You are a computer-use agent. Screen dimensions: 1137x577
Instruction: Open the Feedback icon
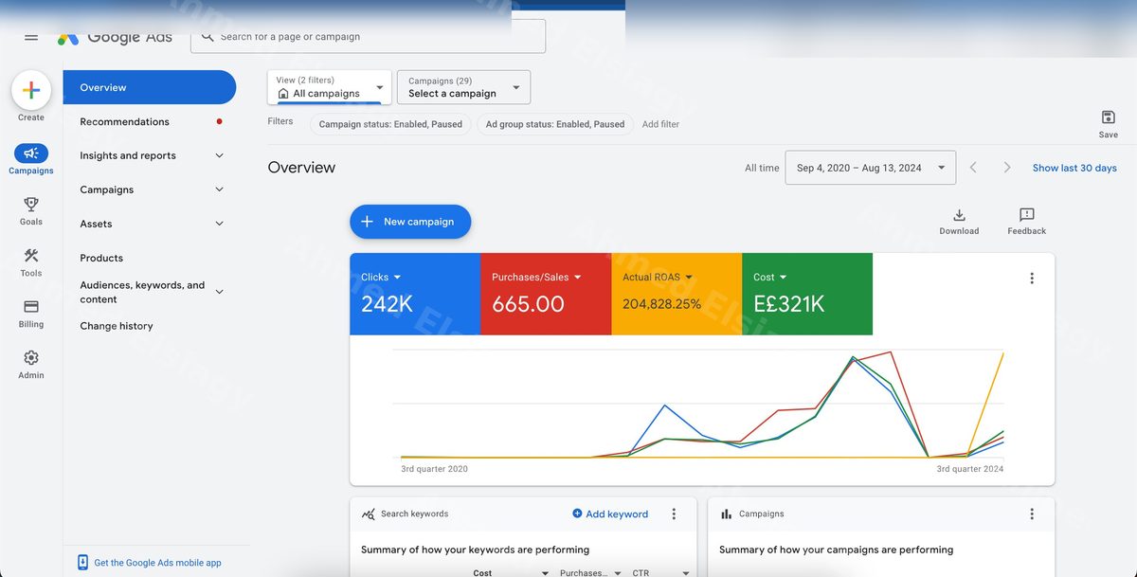[x=1027, y=215]
